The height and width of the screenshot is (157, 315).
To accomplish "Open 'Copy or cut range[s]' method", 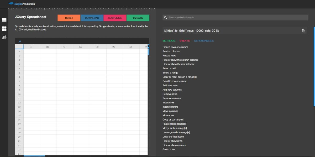I will (x=174, y=119).
